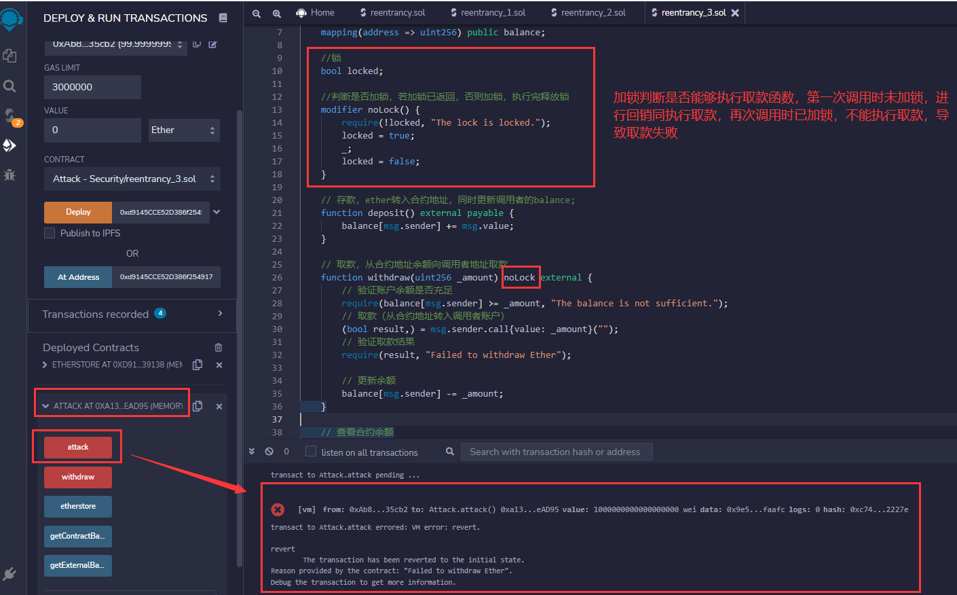The image size is (957, 595).
Task: Open the debugger bug icon in sidebar
Action: pos(10,175)
